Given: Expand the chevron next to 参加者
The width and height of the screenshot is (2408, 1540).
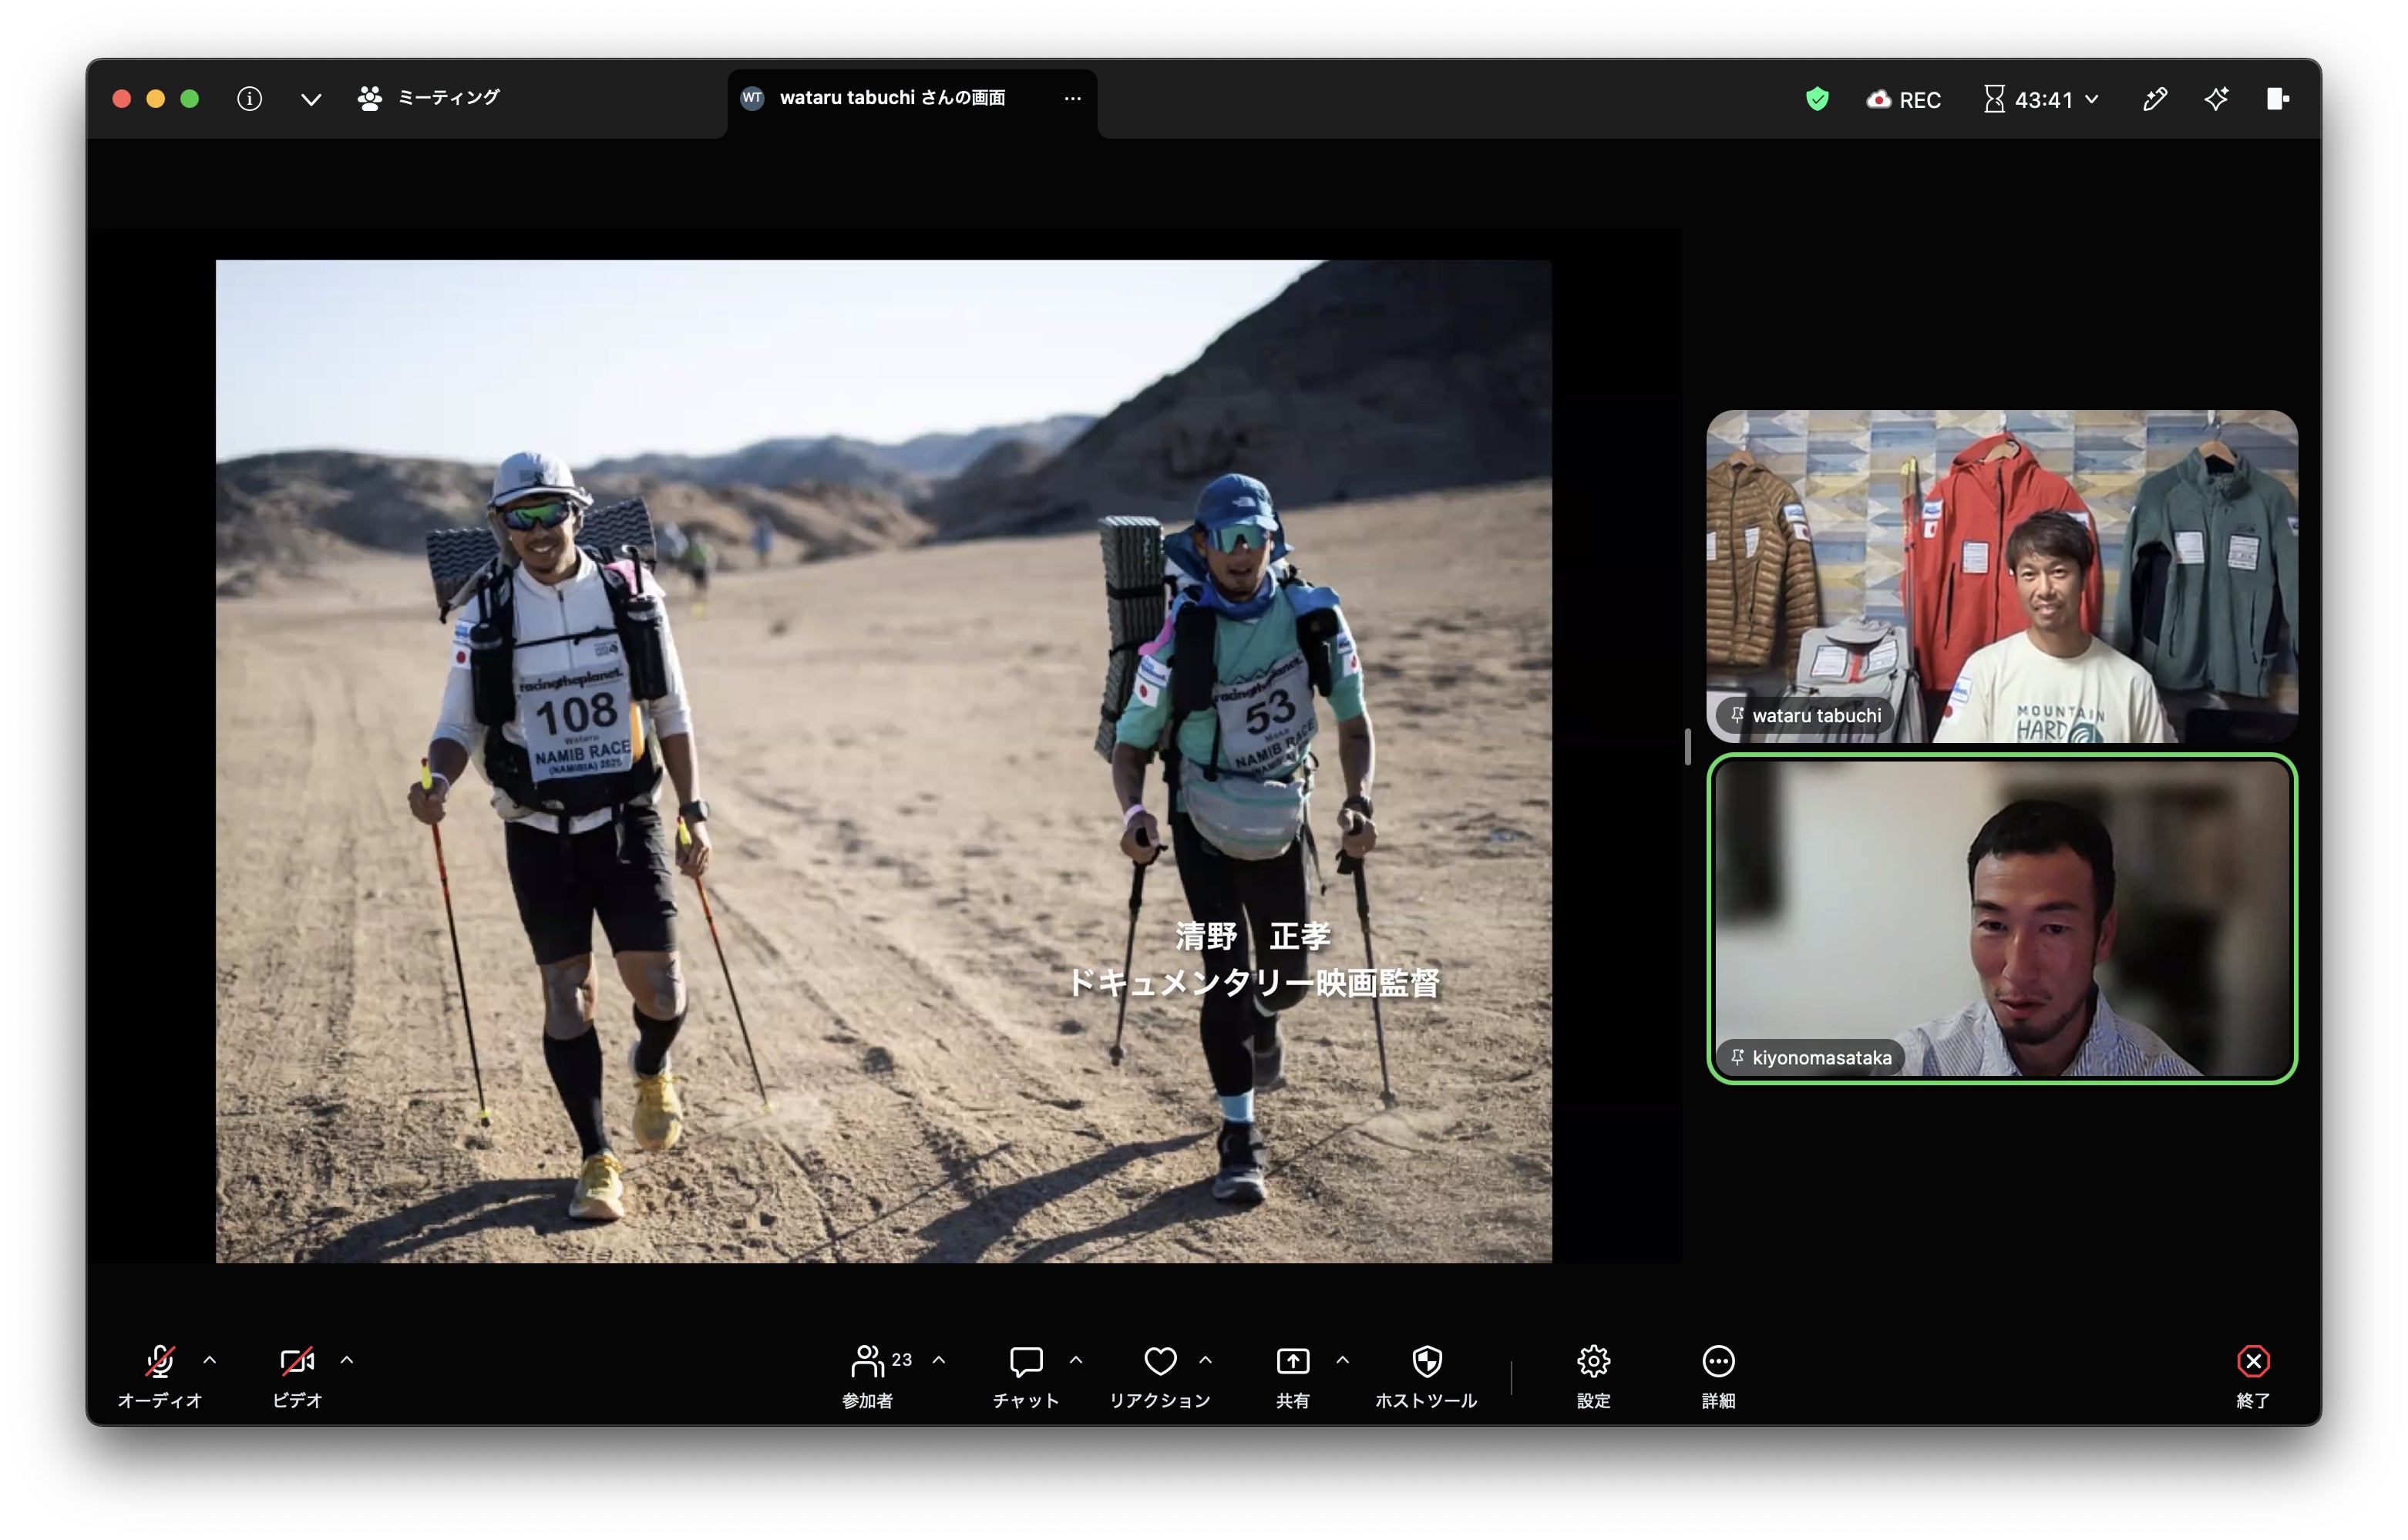Looking at the screenshot, I should (x=939, y=1360).
